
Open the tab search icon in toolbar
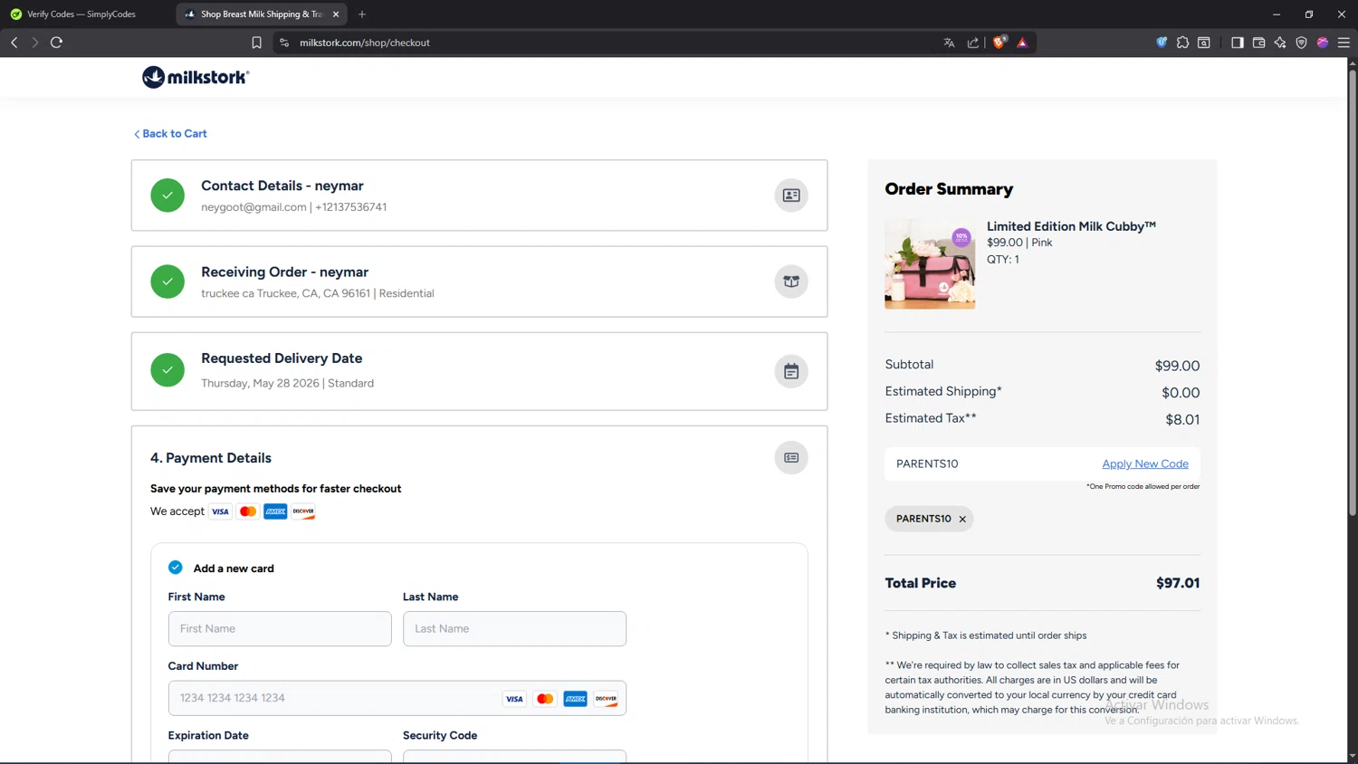coord(1204,43)
